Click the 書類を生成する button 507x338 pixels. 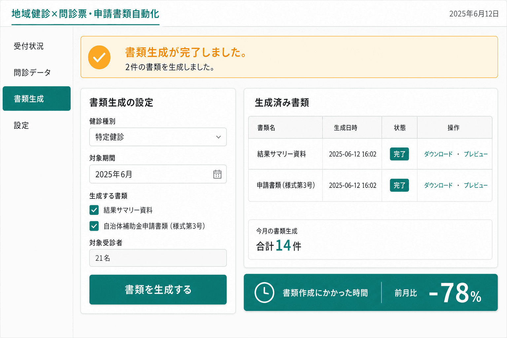coord(158,289)
